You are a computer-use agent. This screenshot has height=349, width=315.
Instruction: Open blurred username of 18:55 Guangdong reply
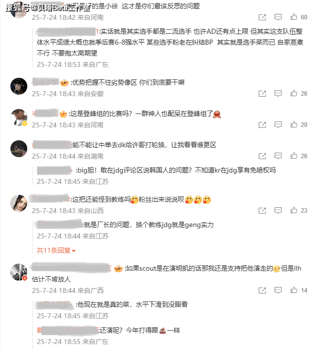(x=68, y=331)
